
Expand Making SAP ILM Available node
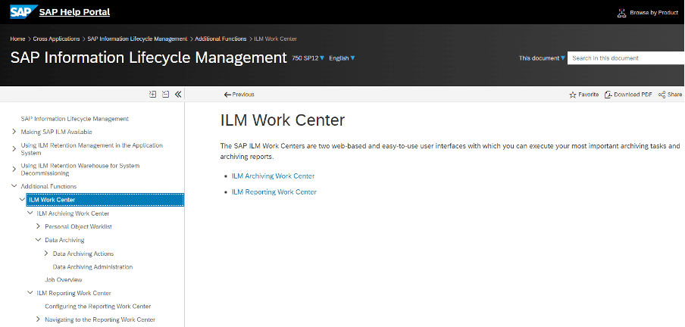point(14,132)
